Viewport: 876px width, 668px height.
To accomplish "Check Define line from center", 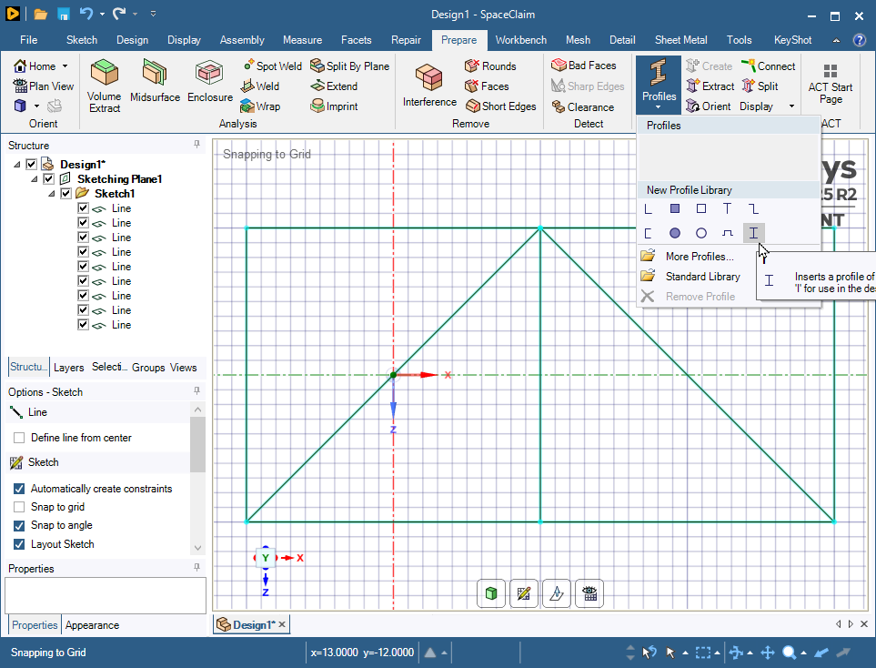I will click(x=19, y=438).
